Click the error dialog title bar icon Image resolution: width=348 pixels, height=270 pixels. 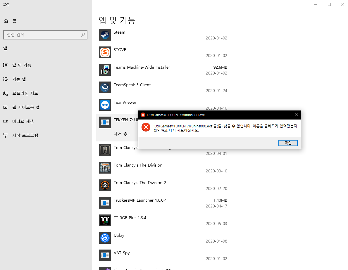[143, 115]
